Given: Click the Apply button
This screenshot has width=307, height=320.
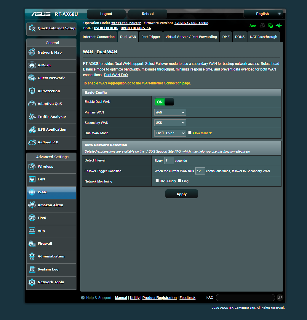Looking at the screenshot, I should [181, 194].
